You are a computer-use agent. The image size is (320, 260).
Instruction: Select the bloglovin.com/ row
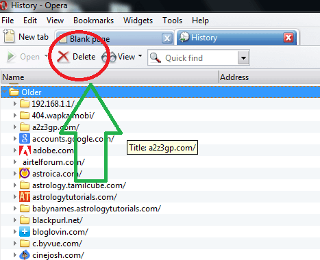tap(160, 232)
